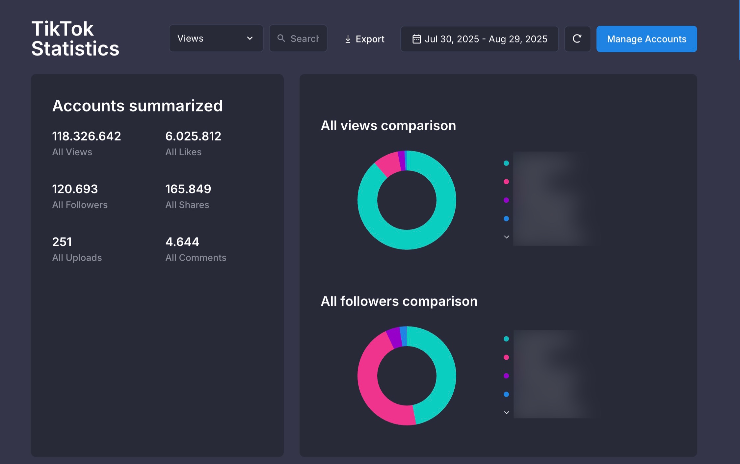Click purple legend dot in views comparison
Viewport: 740px width, 464px height.
[x=506, y=200]
